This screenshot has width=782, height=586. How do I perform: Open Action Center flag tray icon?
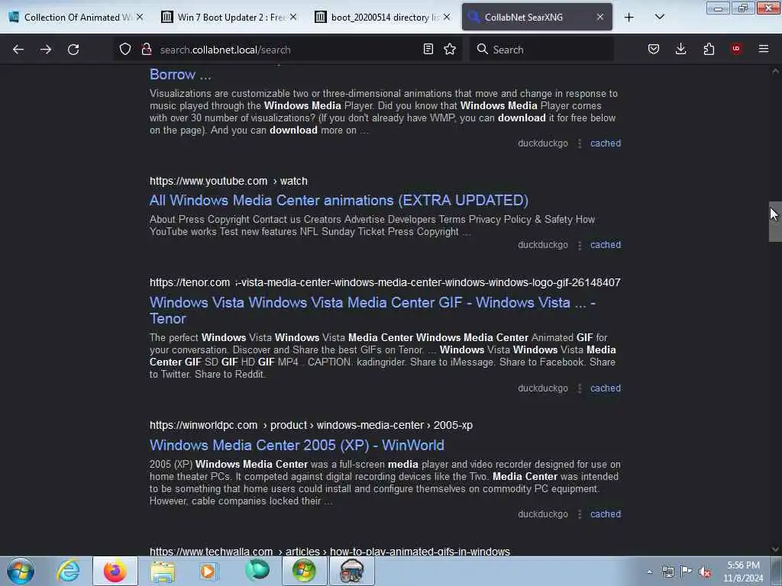[687, 572]
